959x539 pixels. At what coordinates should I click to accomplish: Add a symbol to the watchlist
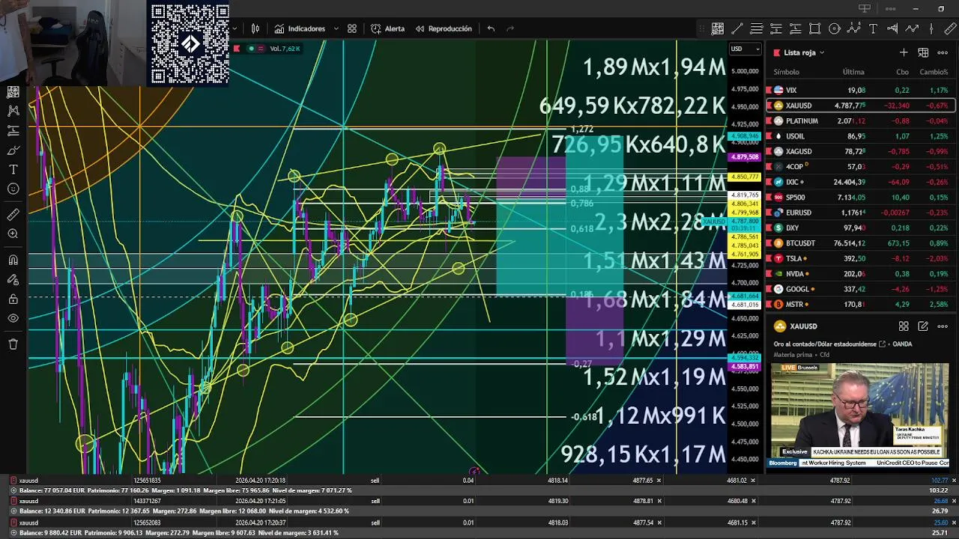tap(904, 52)
